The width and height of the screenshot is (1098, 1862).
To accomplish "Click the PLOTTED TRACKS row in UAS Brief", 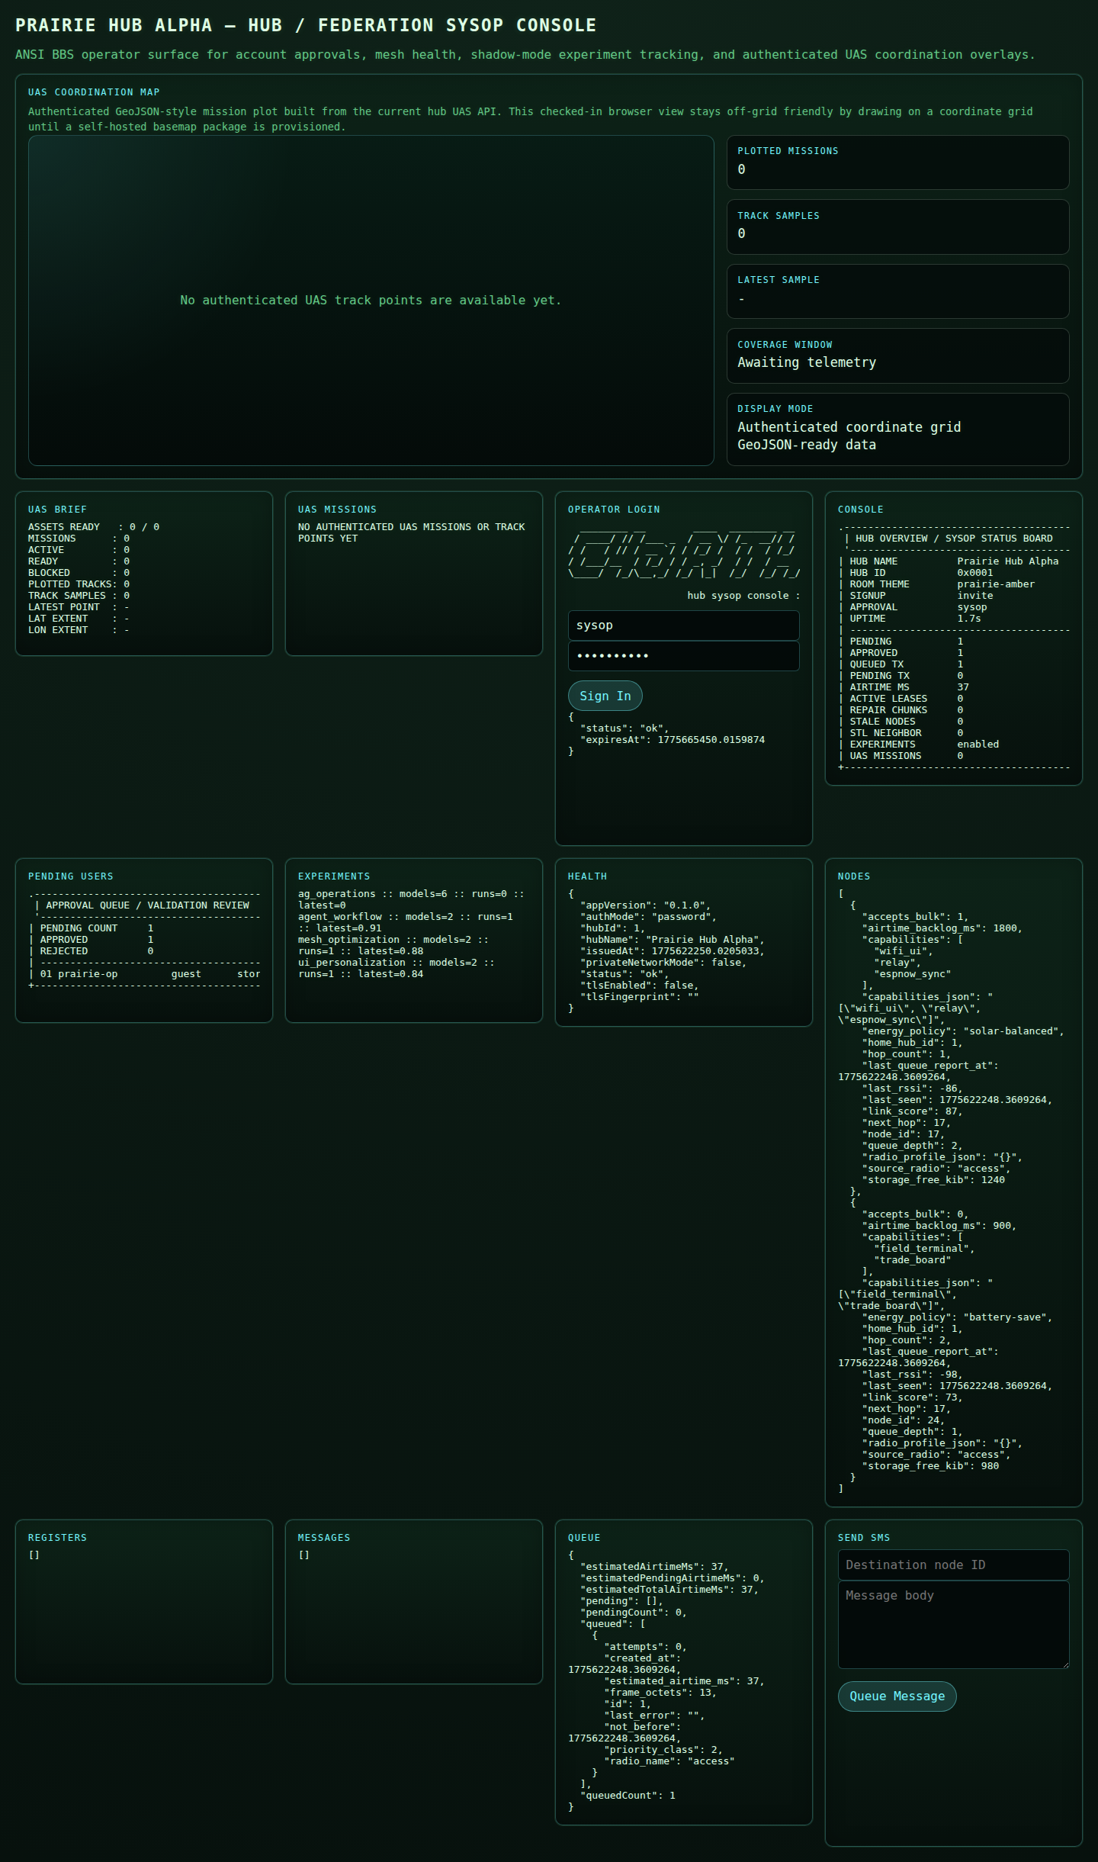I will pyautogui.click(x=79, y=584).
